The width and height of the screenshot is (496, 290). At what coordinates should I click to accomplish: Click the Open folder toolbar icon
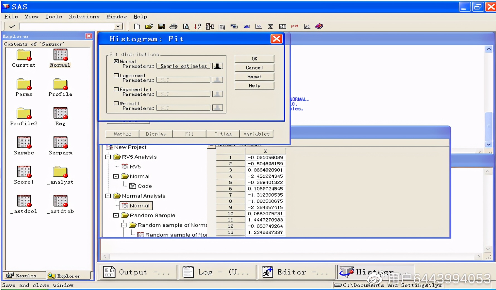click(x=149, y=26)
